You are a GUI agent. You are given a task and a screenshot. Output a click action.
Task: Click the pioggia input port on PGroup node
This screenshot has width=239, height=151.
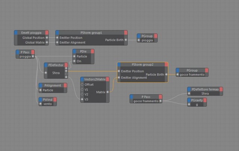pos(139,40)
